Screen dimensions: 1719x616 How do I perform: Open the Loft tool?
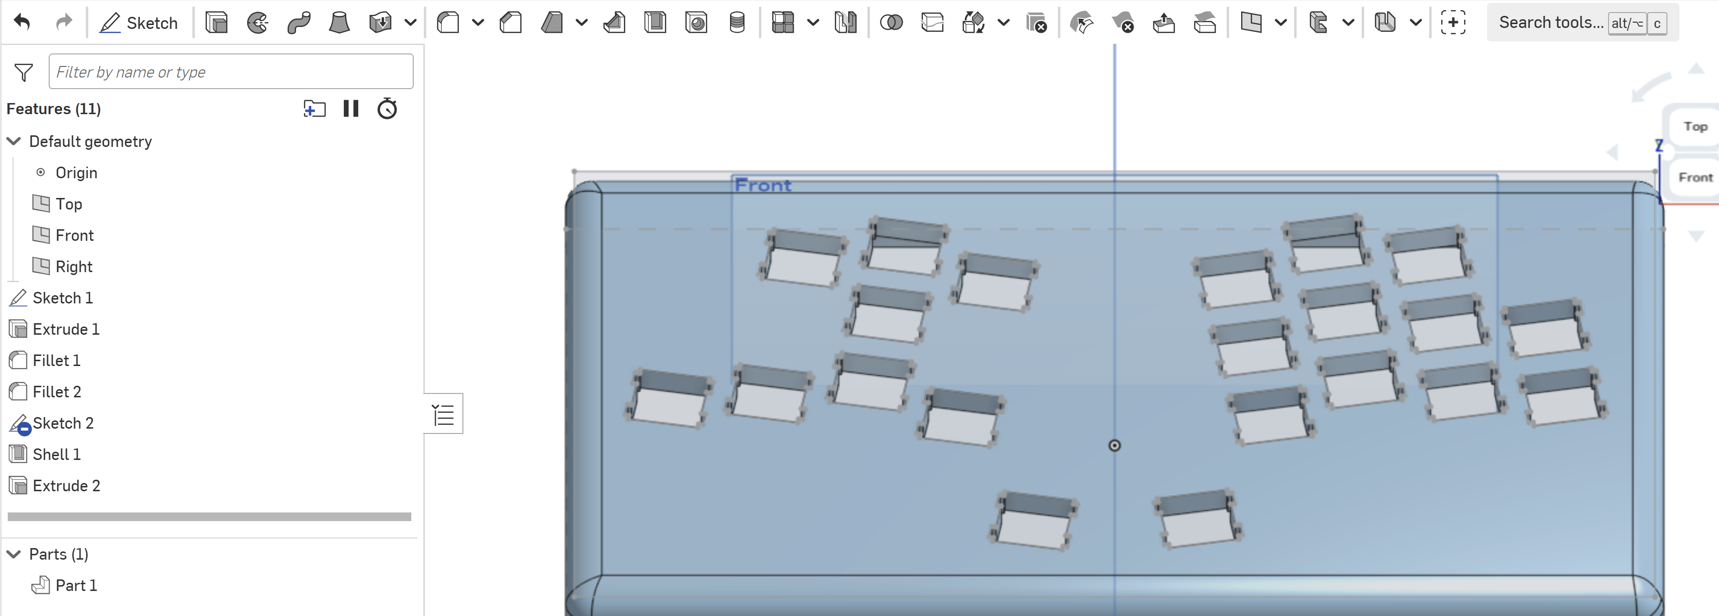pos(339,22)
